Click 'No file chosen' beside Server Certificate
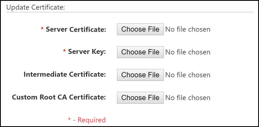The image size is (259, 127). pos(188,29)
